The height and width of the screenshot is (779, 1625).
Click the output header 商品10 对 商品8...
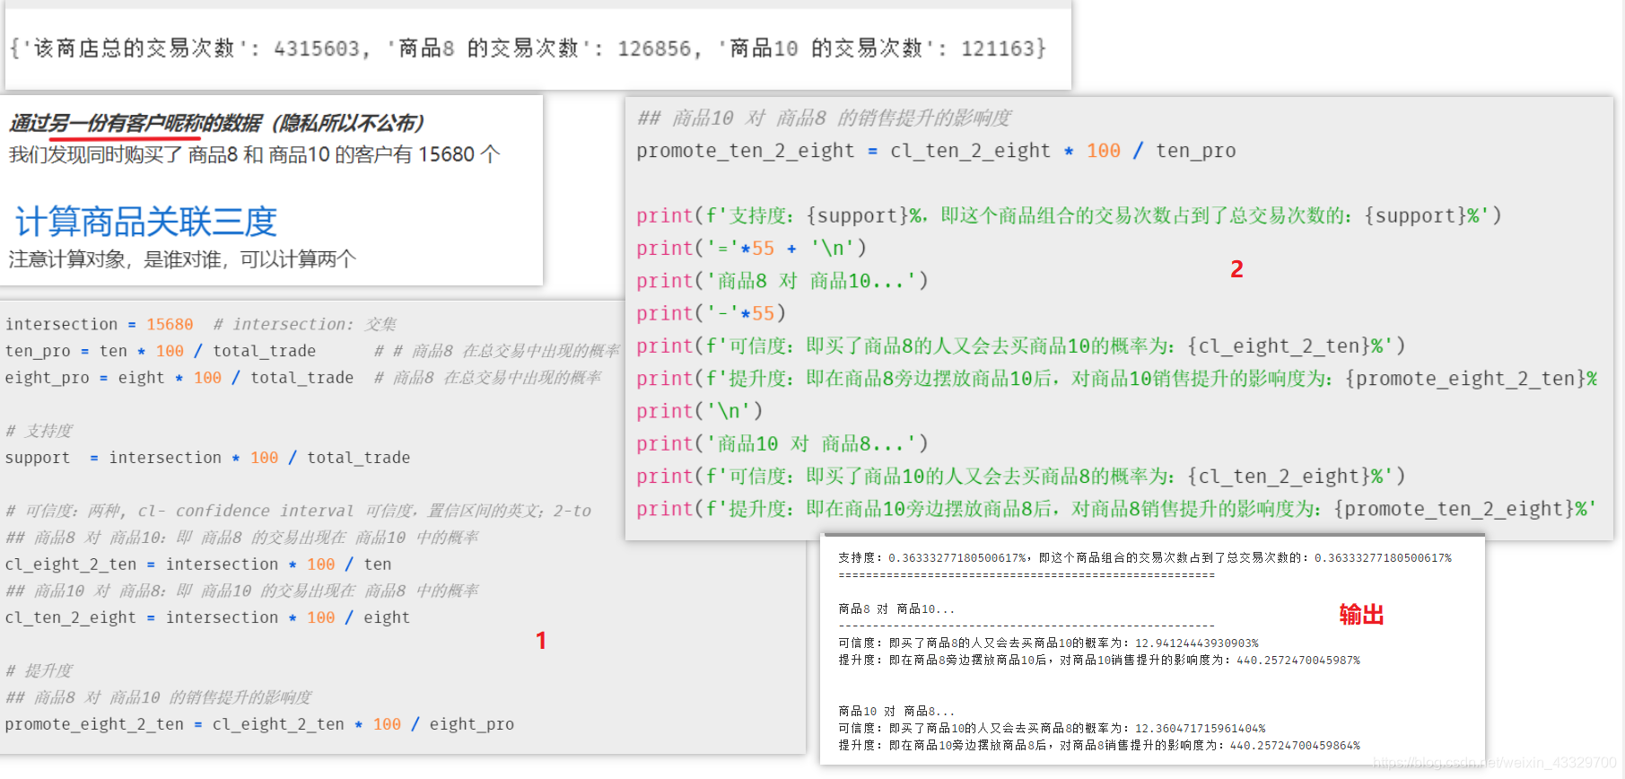[x=896, y=712]
